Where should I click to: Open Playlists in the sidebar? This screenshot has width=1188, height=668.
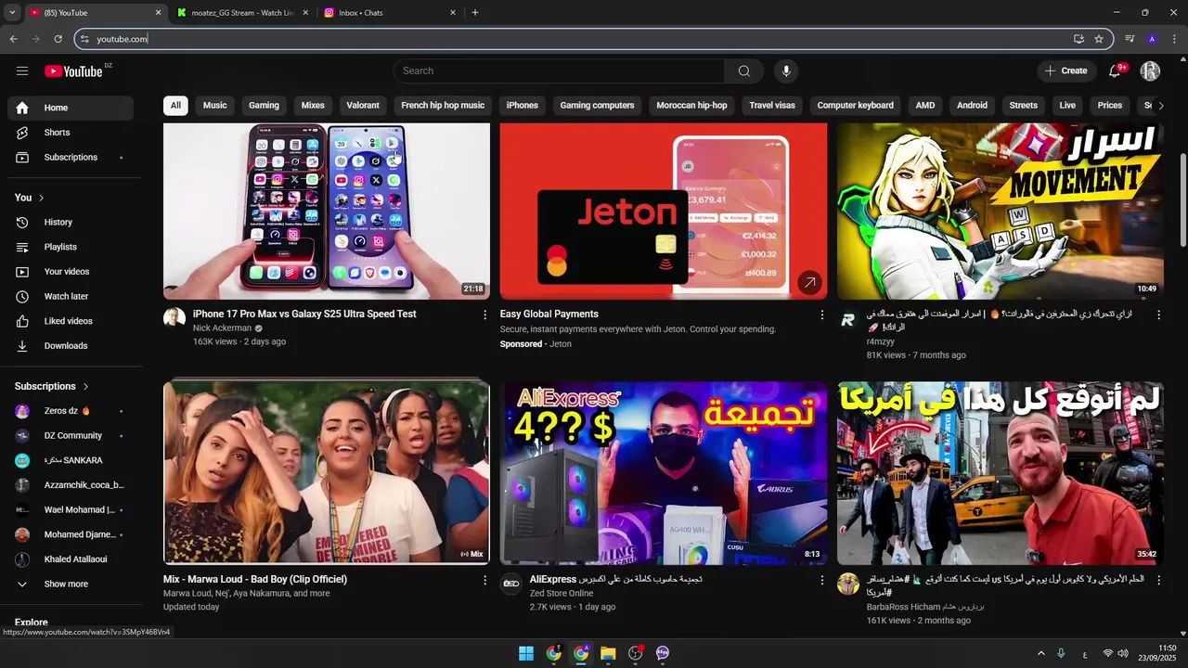tap(71, 247)
